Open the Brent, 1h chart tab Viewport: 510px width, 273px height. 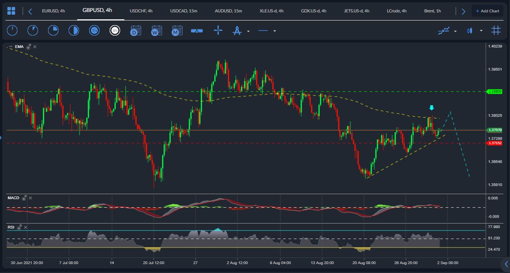point(432,11)
